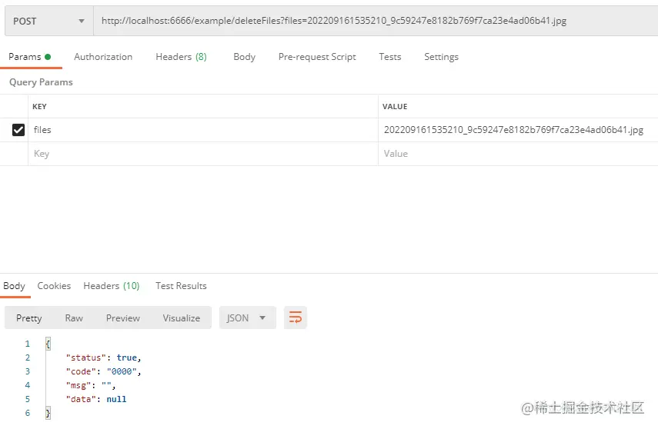This screenshot has height=429, width=658.
Task: Switch to the Authorization tab
Action: coord(103,57)
